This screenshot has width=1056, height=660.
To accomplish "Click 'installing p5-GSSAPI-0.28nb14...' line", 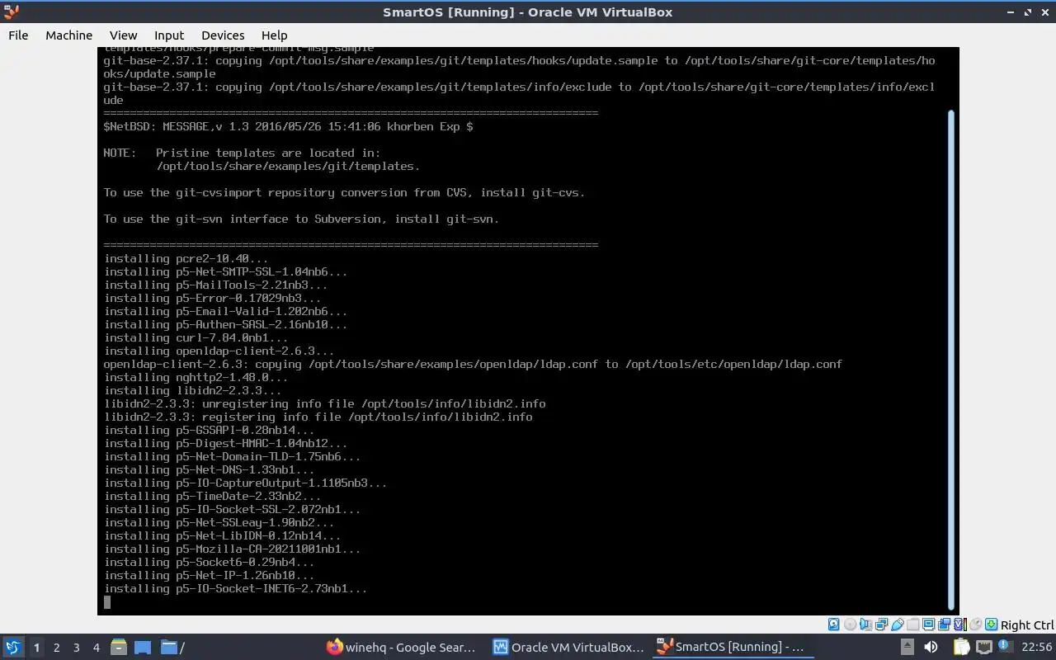I will click(x=209, y=430).
